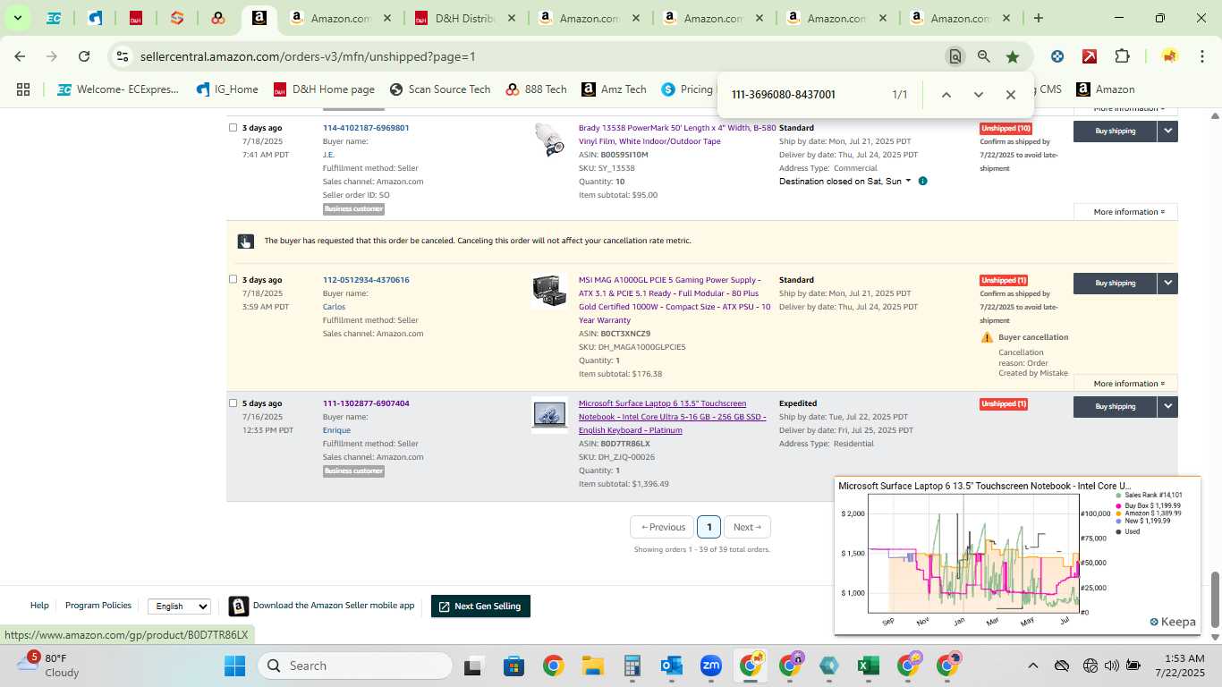The height and width of the screenshot is (687, 1222).
Task: Buy shipping for the Brady tape order
Action: tap(1115, 131)
